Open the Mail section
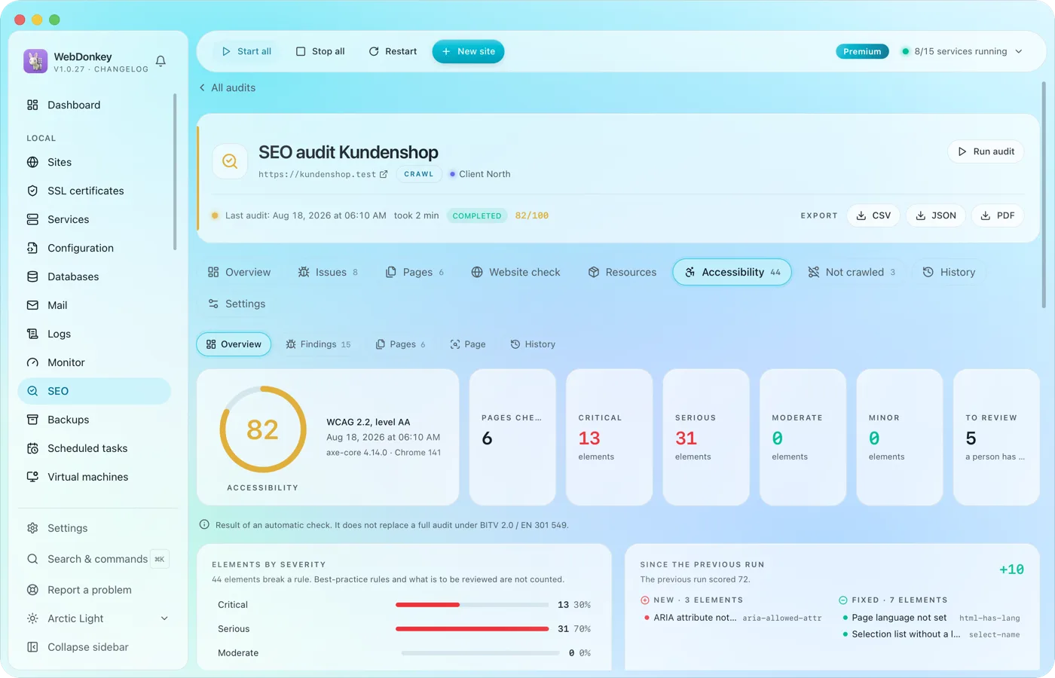This screenshot has width=1055, height=678. [x=94, y=305]
